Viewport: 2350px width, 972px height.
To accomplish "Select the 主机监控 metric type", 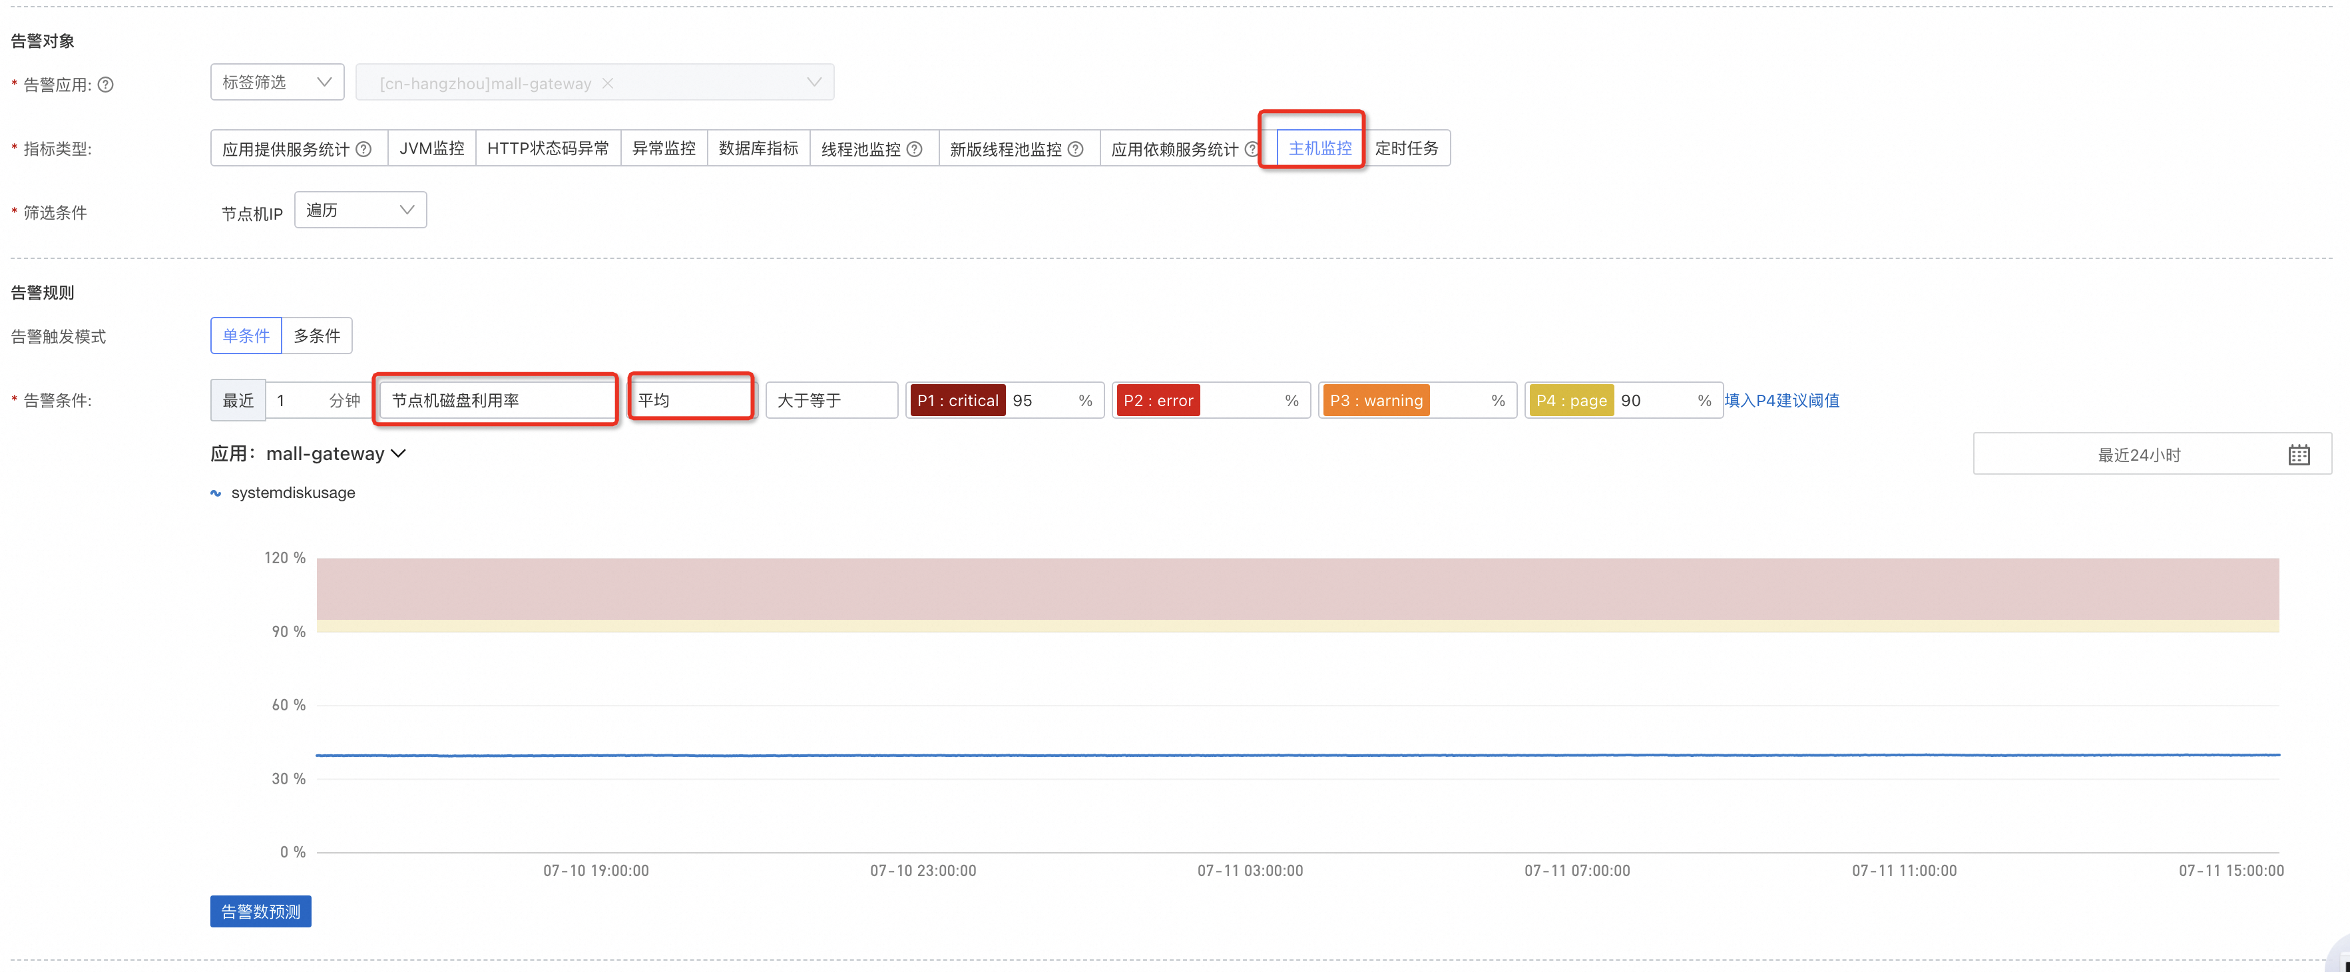I will 1320,148.
